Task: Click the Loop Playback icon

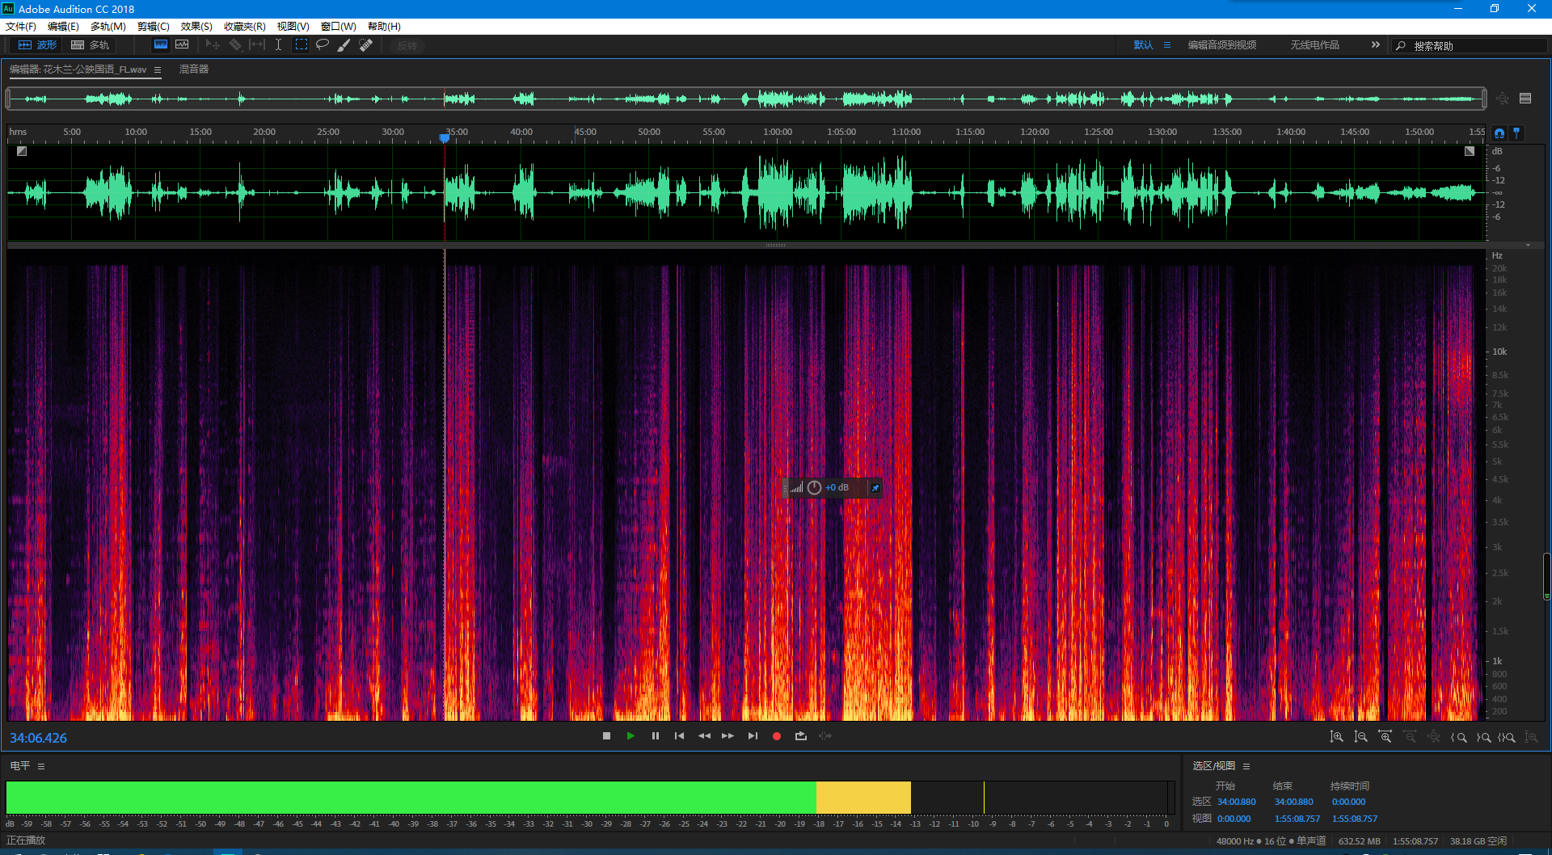Action: pos(801,736)
